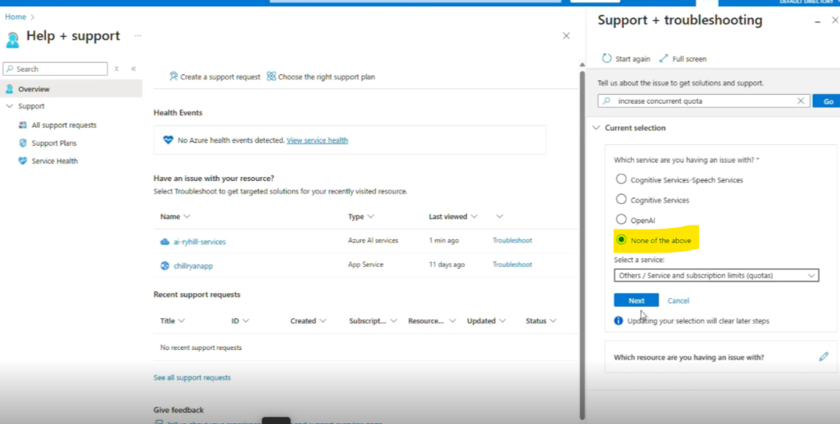Open the ellipsis menu beside Help + support

click(138, 36)
